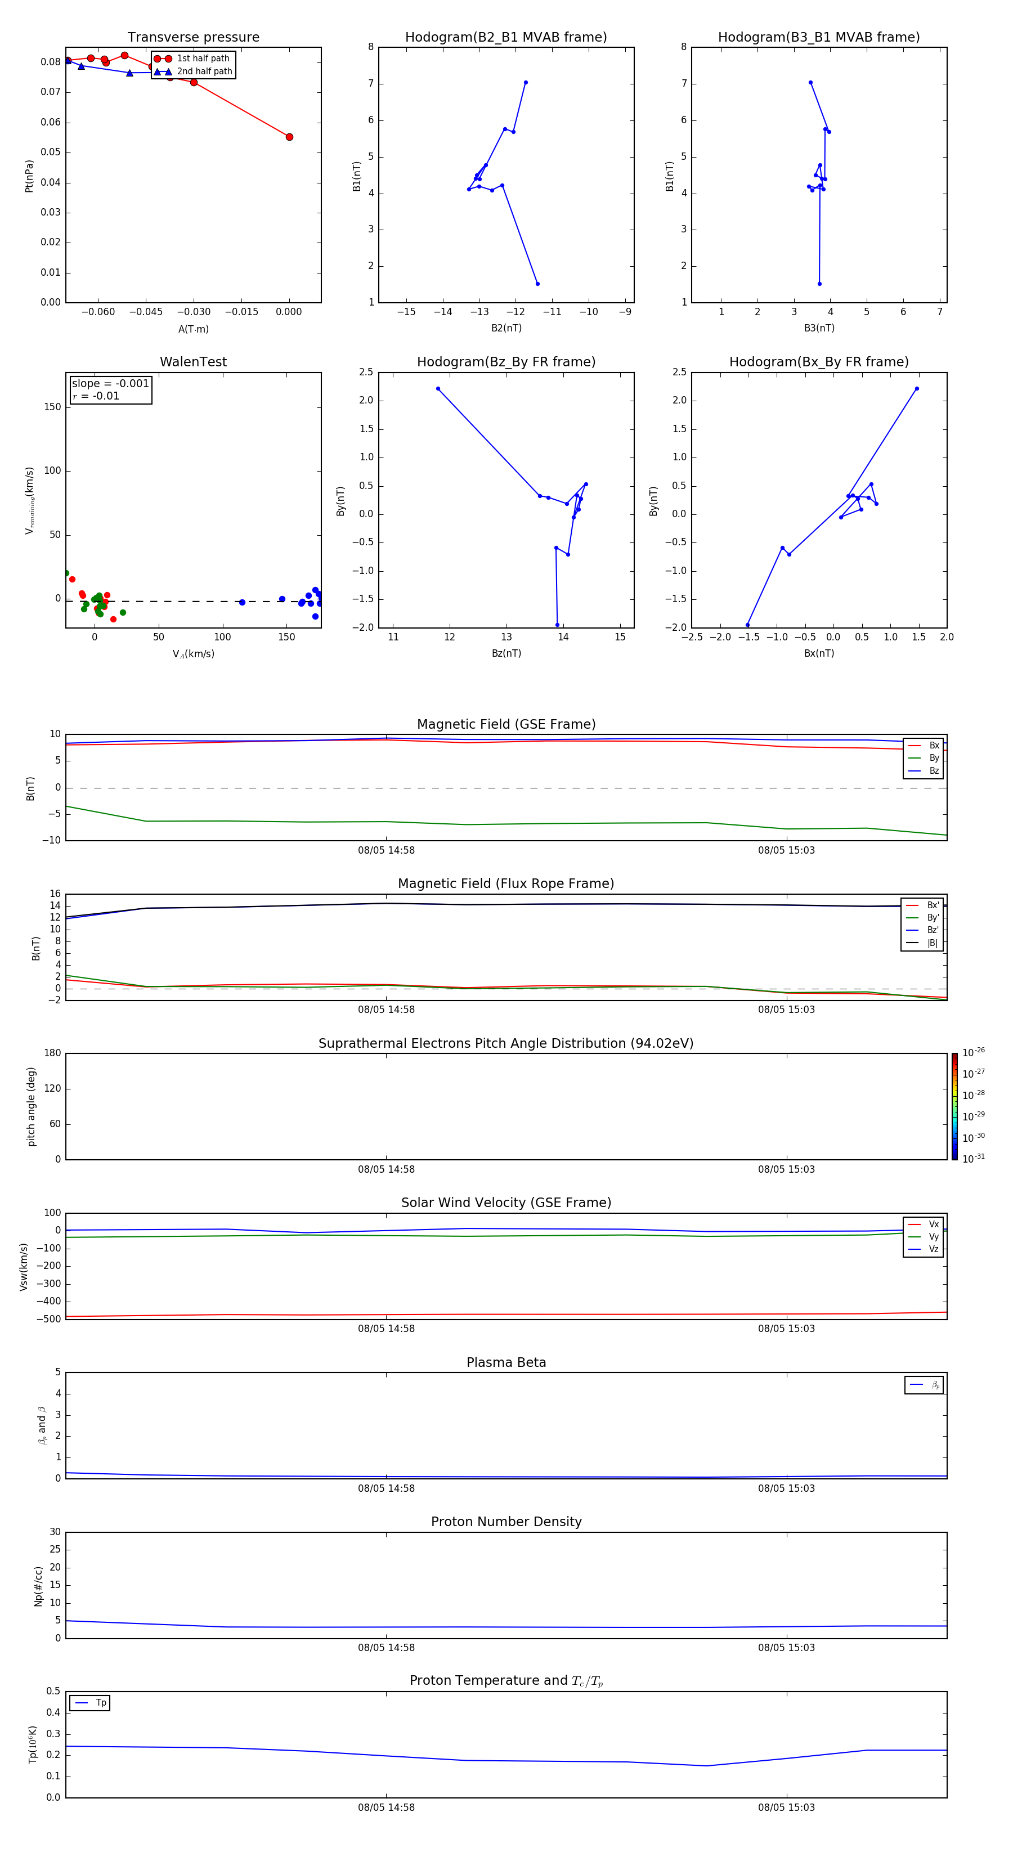The image size is (1013, 1857).
Task: Click the Hodogram(B2_B1 MVAB frame) title
Action: coord(506,38)
